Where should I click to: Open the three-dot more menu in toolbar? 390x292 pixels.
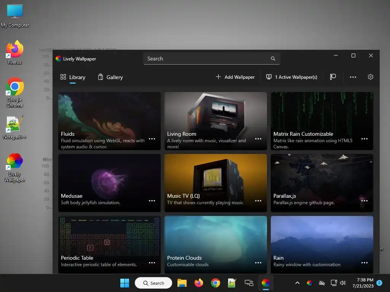click(353, 77)
